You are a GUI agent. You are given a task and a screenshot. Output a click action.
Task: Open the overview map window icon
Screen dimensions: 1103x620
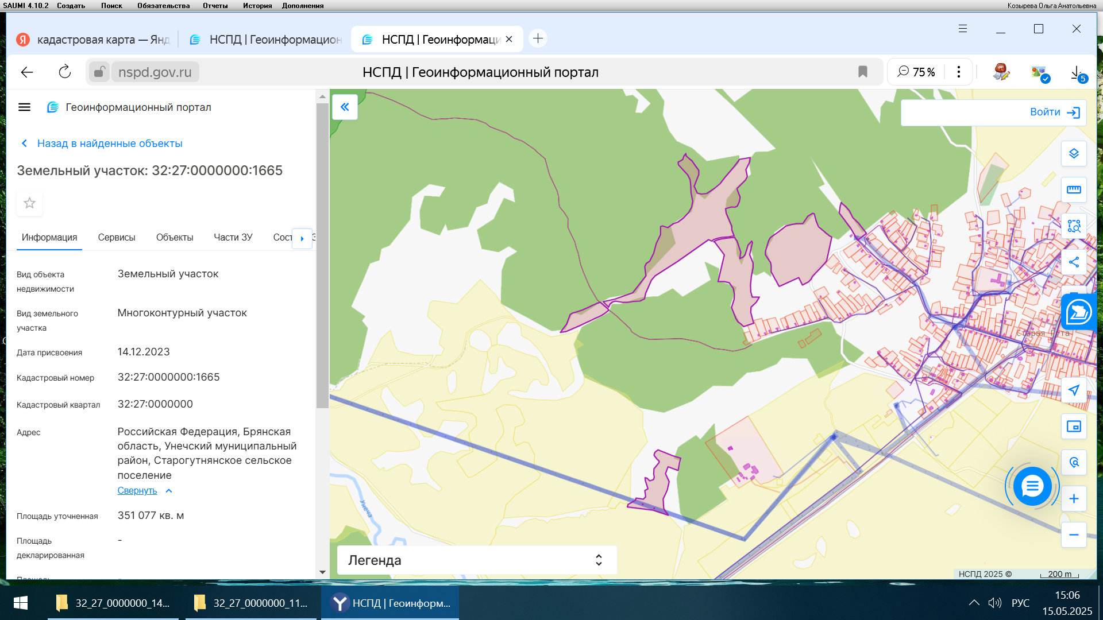tap(1074, 427)
